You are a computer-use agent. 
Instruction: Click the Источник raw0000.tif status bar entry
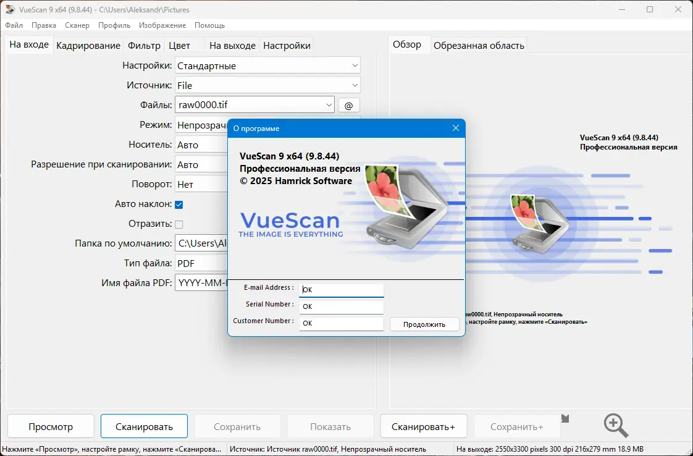(328, 449)
